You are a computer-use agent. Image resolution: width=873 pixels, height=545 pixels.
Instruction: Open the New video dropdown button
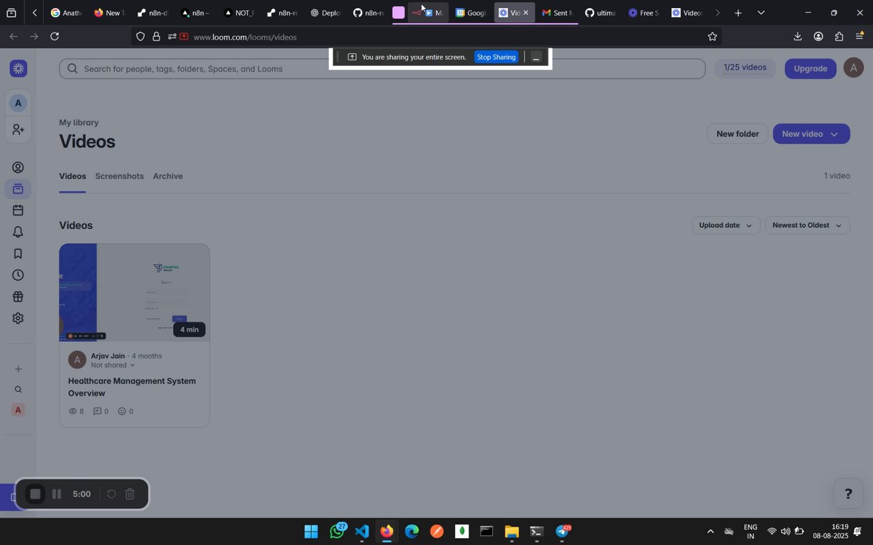(x=811, y=134)
